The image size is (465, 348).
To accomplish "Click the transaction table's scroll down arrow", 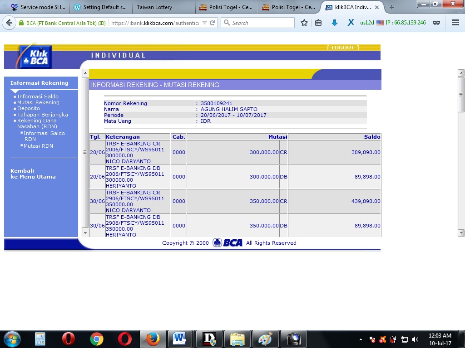I will [x=85, y=233].
